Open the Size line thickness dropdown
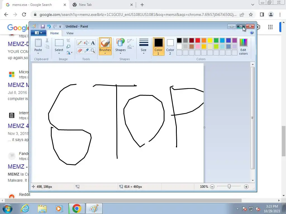The width and height of the screenshot is (286, 214). (x=144, y=47)
